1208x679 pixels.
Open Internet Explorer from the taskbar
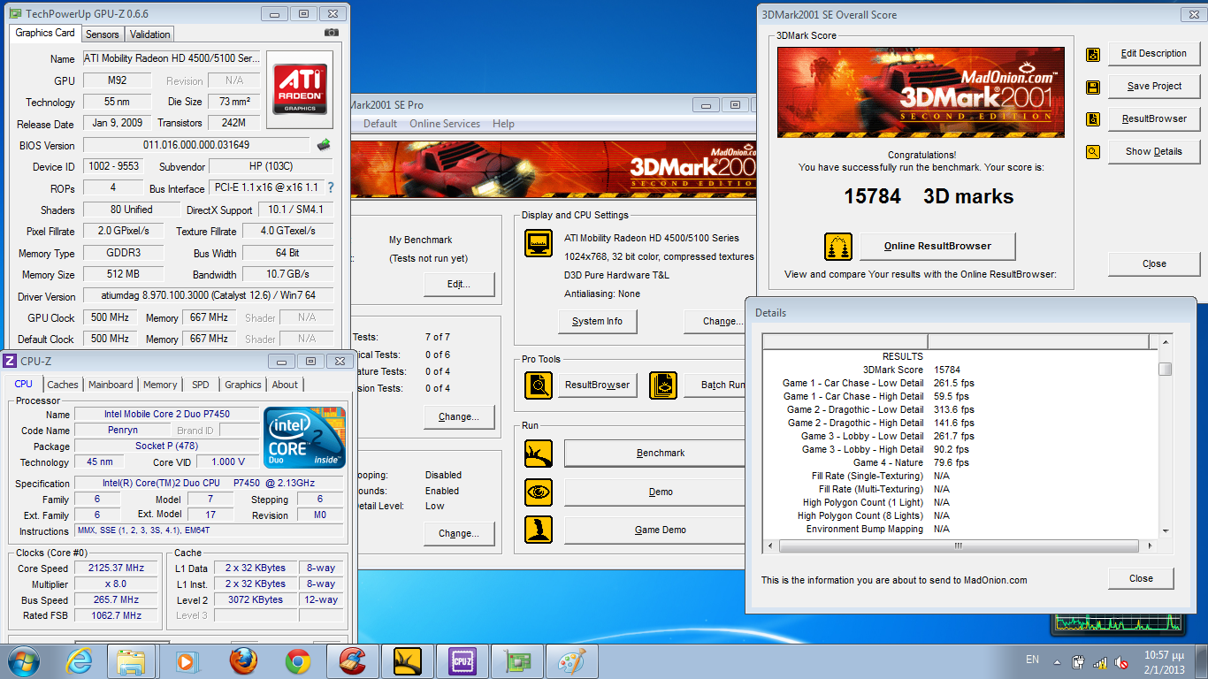coord(79,661)
